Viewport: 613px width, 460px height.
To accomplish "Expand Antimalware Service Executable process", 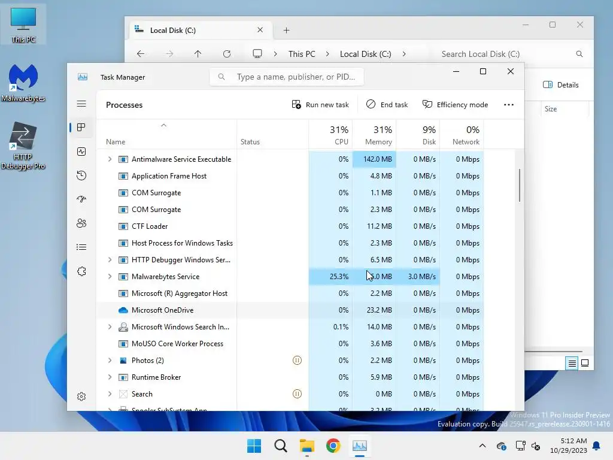I will pyautogui.click(x=110, y=159).
